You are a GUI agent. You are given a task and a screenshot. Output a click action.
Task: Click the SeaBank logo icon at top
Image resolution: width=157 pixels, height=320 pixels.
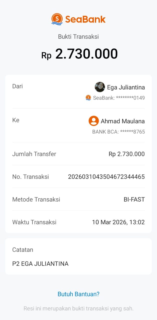pos(57,19)
